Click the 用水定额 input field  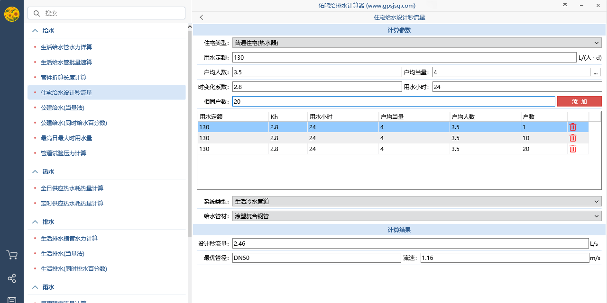click(x=404, y=57)
